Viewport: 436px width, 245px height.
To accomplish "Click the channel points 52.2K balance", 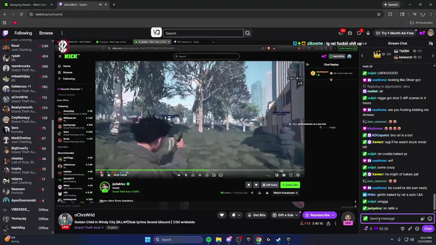I will (381, 229).
